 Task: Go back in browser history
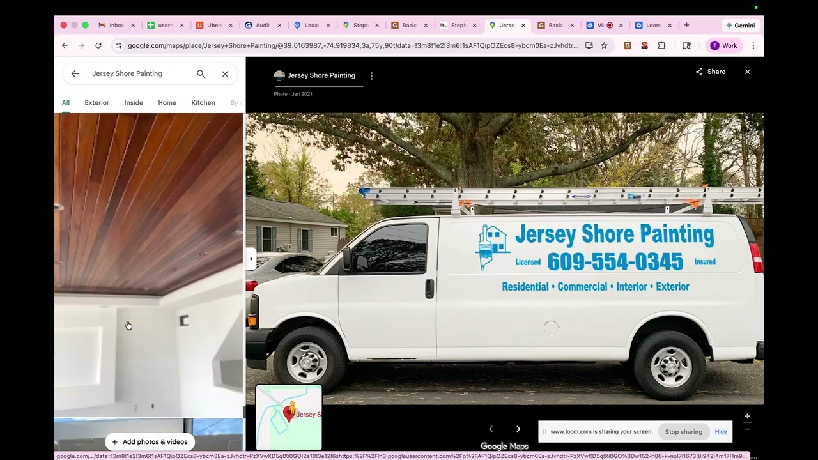tap(65, 45)
